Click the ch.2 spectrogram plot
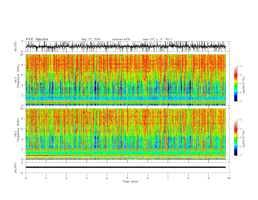The image size is (258, 200). [x=126, y=134]
